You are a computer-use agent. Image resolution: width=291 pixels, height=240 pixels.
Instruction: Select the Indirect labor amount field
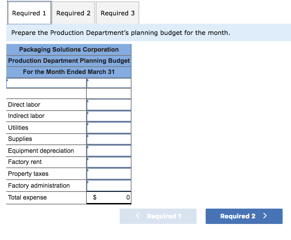(x=109, y=116)
